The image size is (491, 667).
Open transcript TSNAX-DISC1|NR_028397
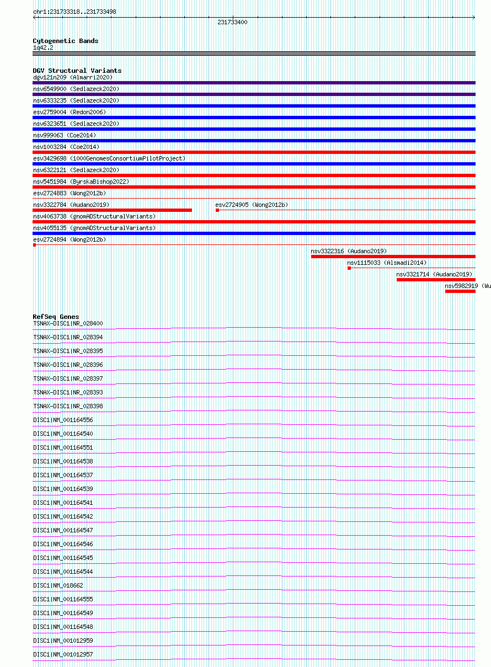coord(68,378)
